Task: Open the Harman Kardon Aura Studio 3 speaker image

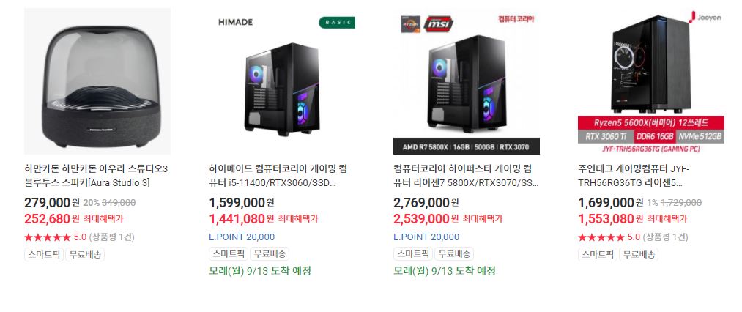Action: [97, 81]
